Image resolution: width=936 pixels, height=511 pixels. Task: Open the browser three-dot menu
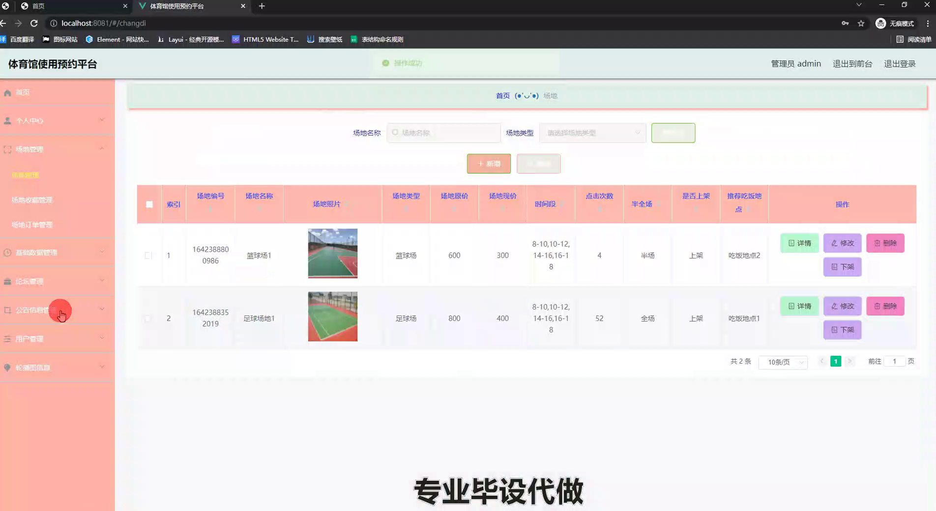[x=928, y=23]
